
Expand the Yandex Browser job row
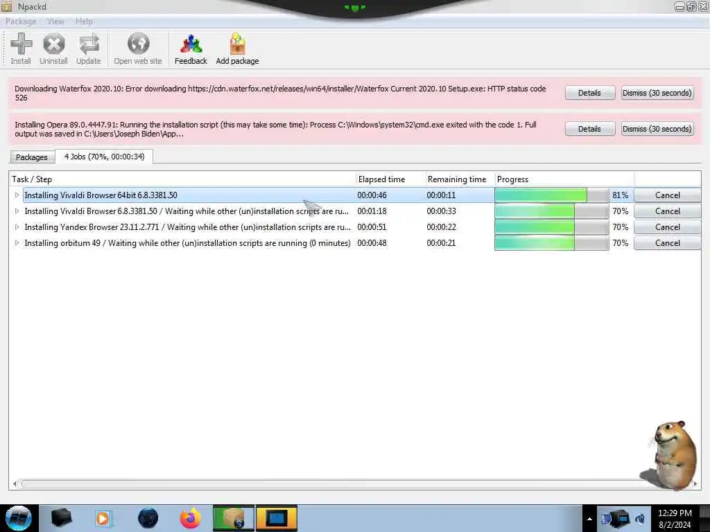17,227
